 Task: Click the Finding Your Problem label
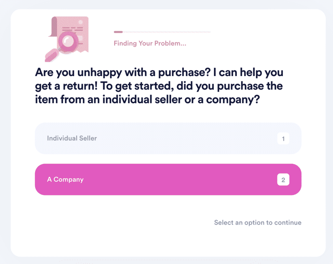point(150,43)
